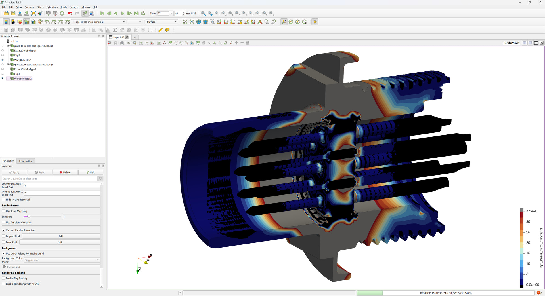
Task: Enable Polar Grid checkbox
Action: pos(4,242)
